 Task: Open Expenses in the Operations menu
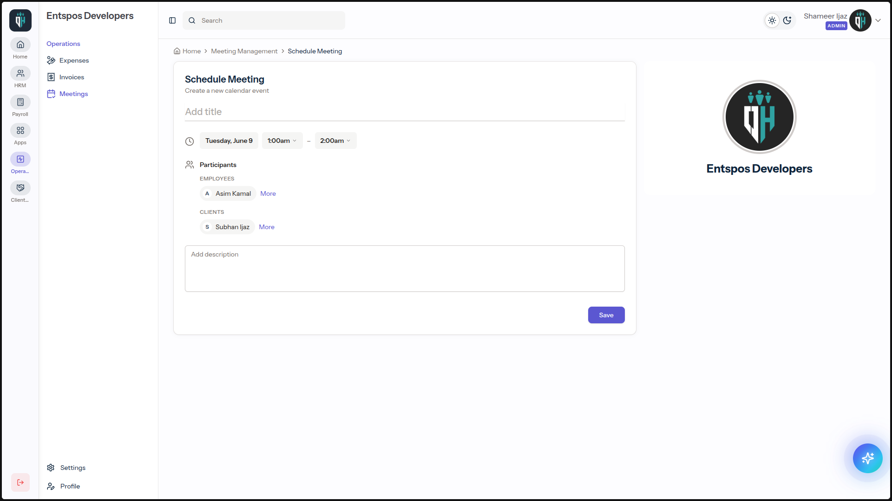pos(67,60)
